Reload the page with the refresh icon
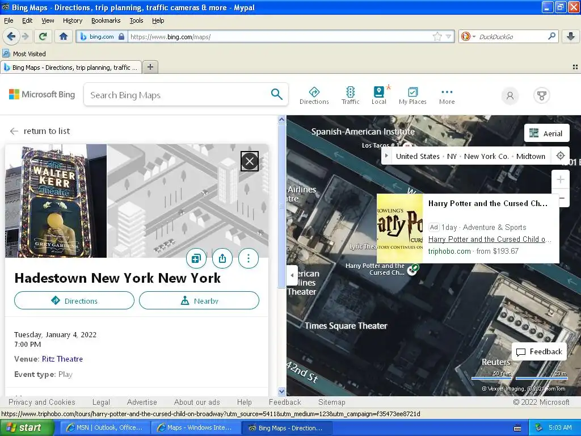Screen dimensions: 581x436 pyautogui.click(x=43, y=36)
